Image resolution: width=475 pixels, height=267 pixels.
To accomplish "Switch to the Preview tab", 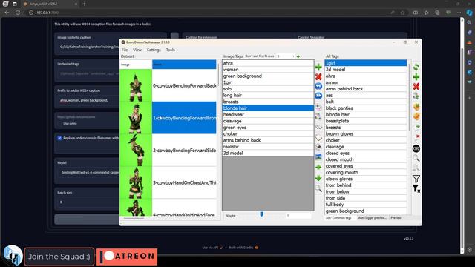I will [396, 217].
